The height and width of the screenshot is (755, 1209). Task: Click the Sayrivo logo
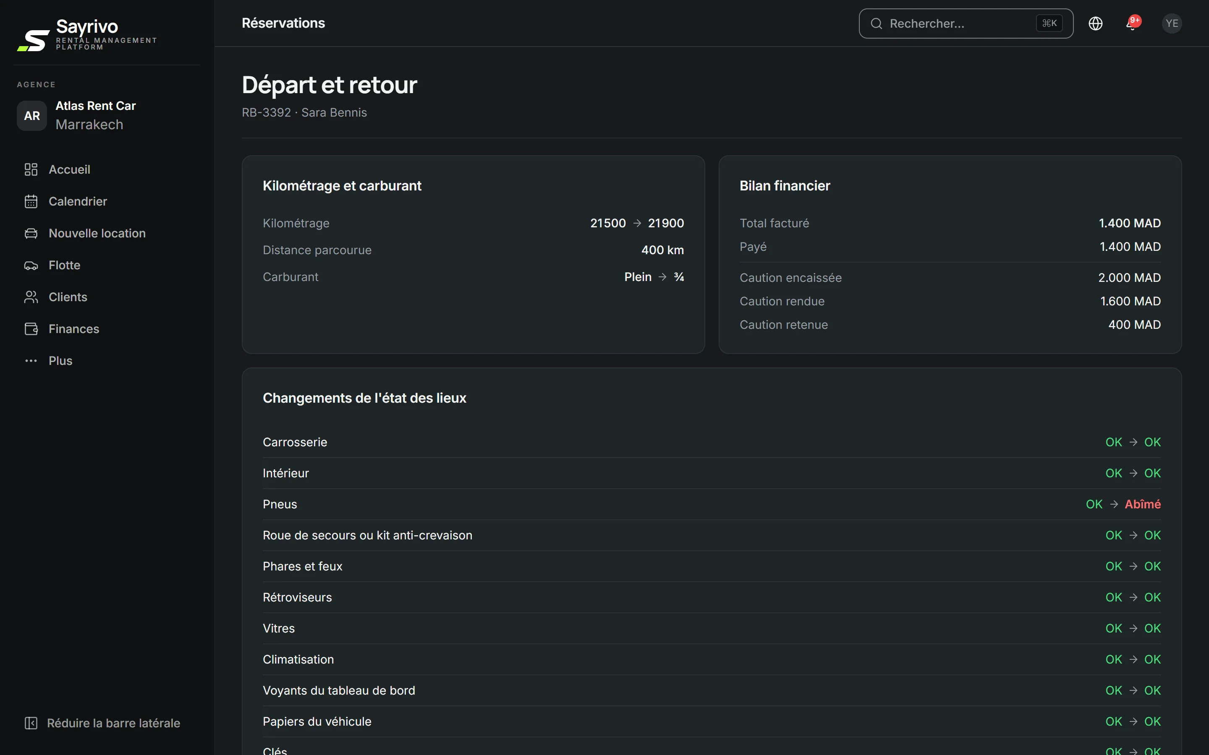coord(87,34)
